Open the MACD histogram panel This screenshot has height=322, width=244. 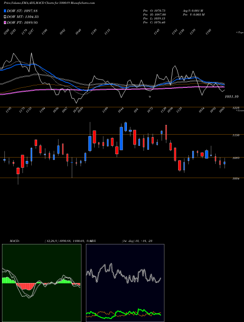(41, 283)
